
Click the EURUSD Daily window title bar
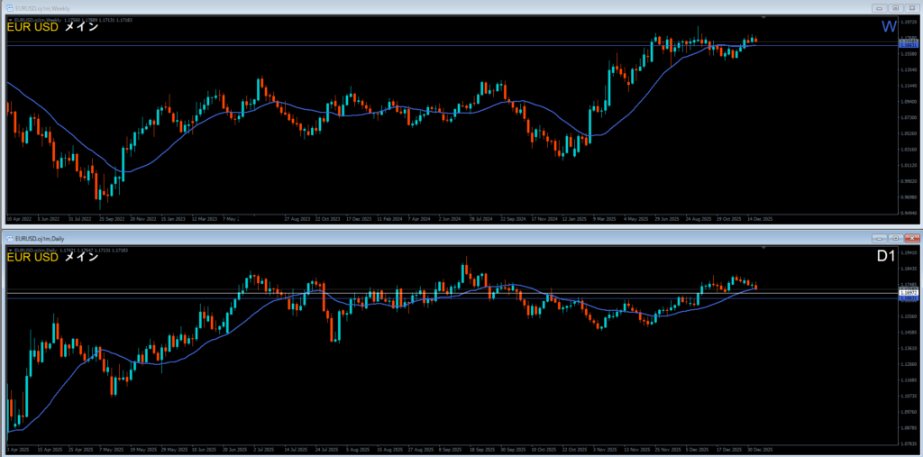pyautogui.click(x=361, y=237)
